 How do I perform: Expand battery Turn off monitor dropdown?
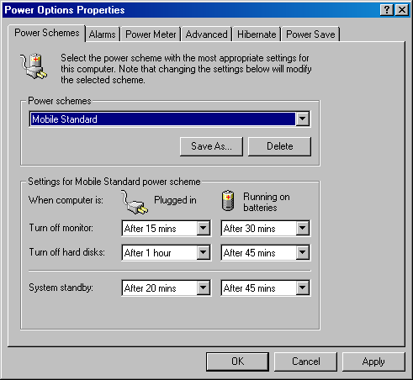(303, 228)
